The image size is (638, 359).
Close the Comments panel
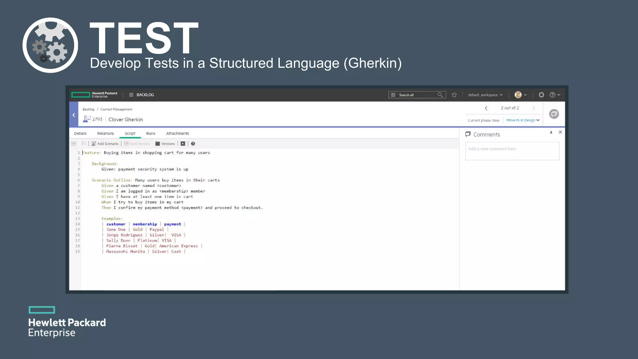point(560,132)
